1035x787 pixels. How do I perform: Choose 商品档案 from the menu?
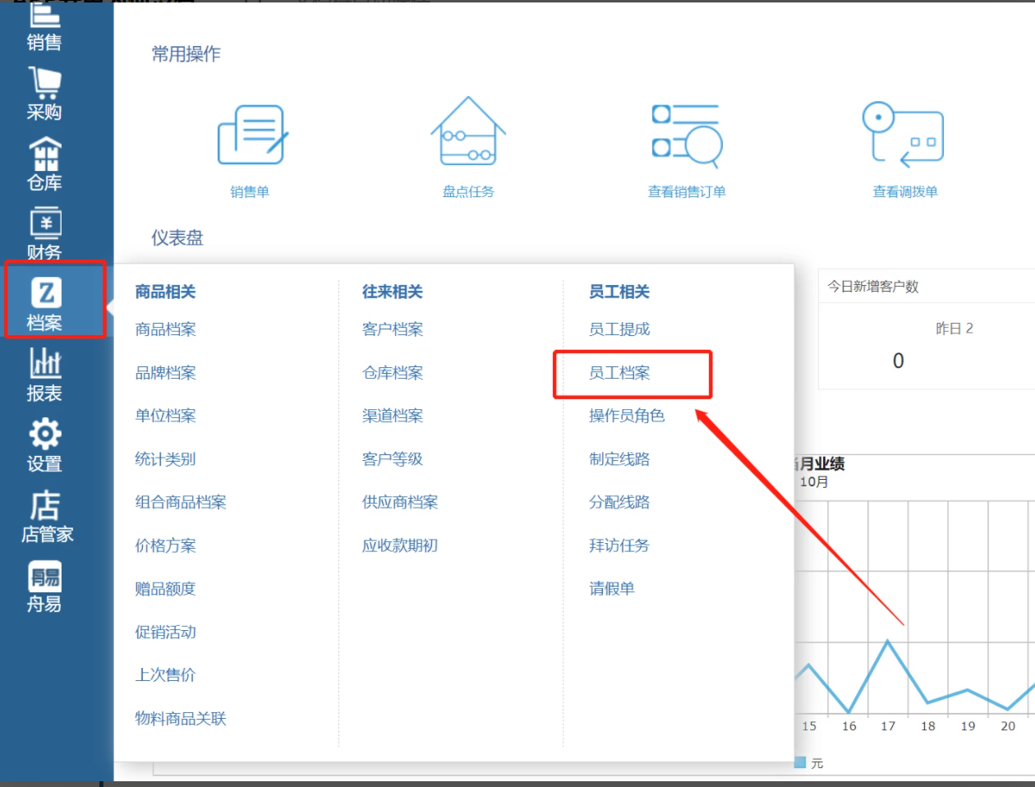click(x=166, y=329)
